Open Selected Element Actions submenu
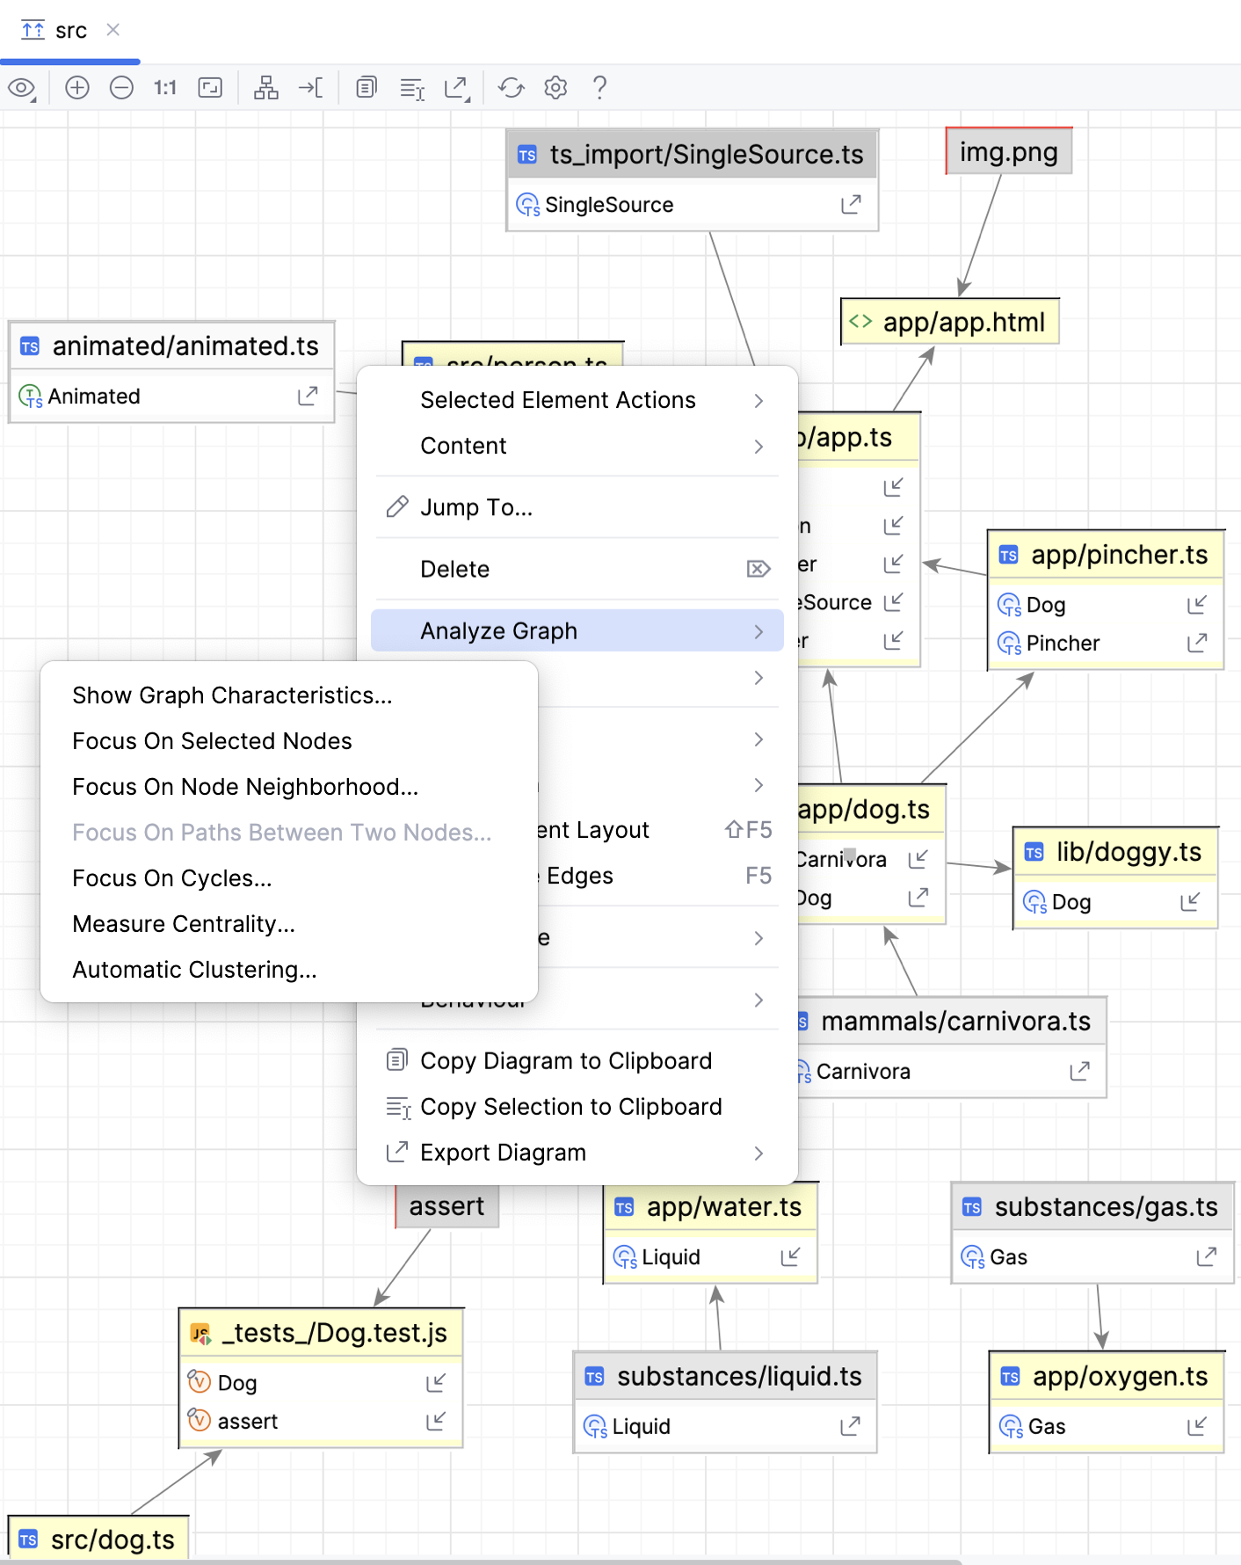1241x1565 pixels. [x=577, y=400]
